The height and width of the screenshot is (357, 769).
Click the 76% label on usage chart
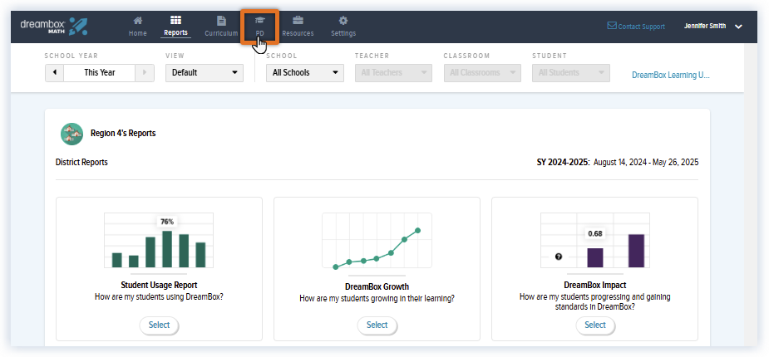point(167,222)
